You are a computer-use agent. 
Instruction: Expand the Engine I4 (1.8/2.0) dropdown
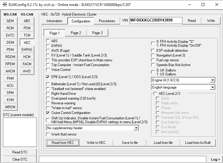212,80
